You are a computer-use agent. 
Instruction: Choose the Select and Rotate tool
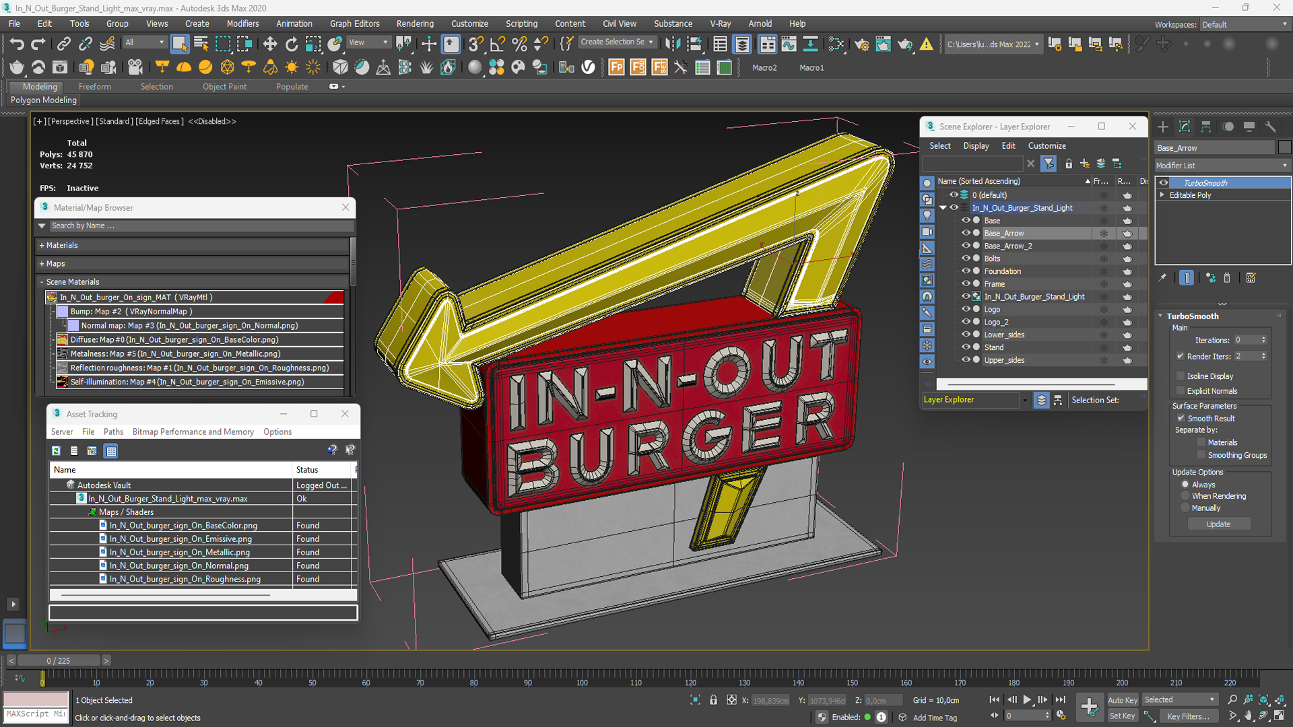point(292,44)
